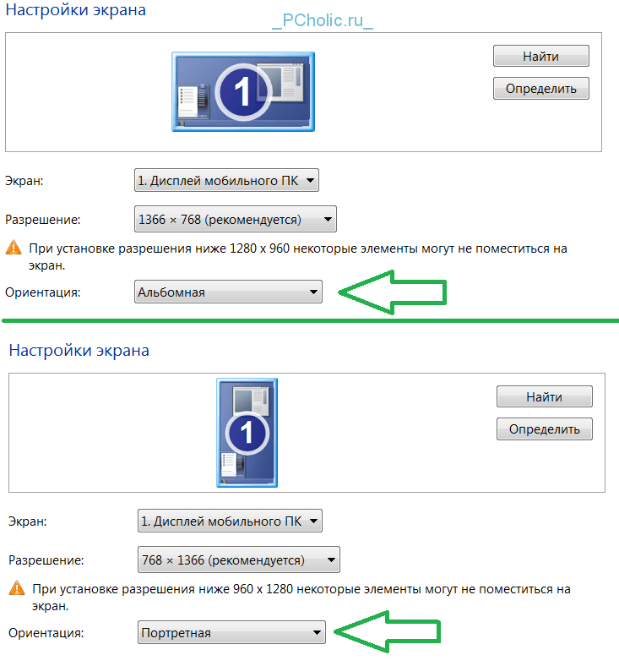Click the PCholic.ru watermark link
The image size is (619, 666).
[323, 21]
